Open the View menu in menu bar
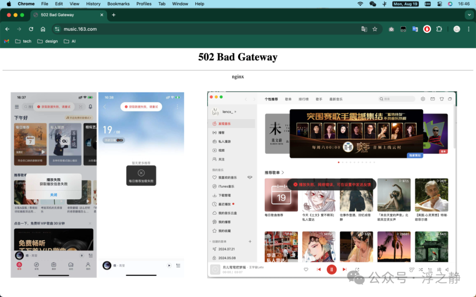Viewport: 476px width, 297px height. click(x=74, y=4)
